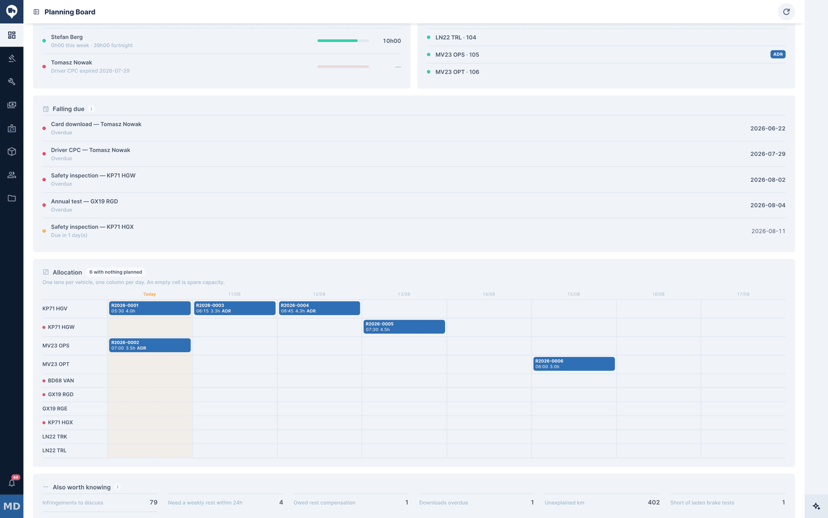The height and width of the screenshot is (518, 828).
Task: Click Stefan Berg's hours progress bar
Action: click(343, 41)
